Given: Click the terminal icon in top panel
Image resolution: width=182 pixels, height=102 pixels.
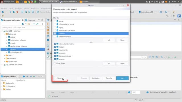Looking at the screenshot, I should click(22, 2).
